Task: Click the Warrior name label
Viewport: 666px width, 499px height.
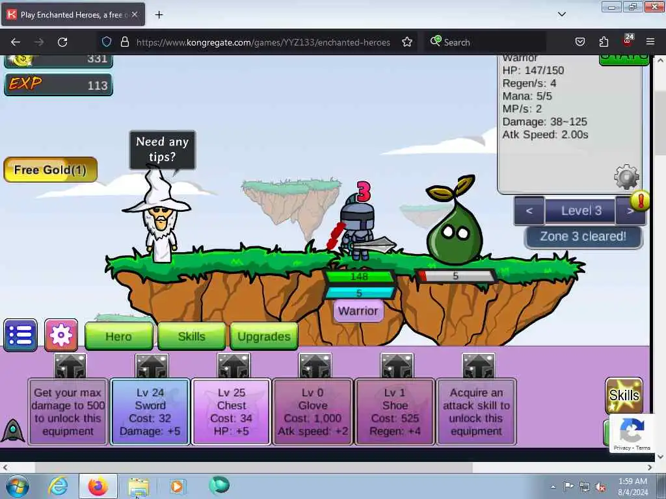Action: point(358,311)
